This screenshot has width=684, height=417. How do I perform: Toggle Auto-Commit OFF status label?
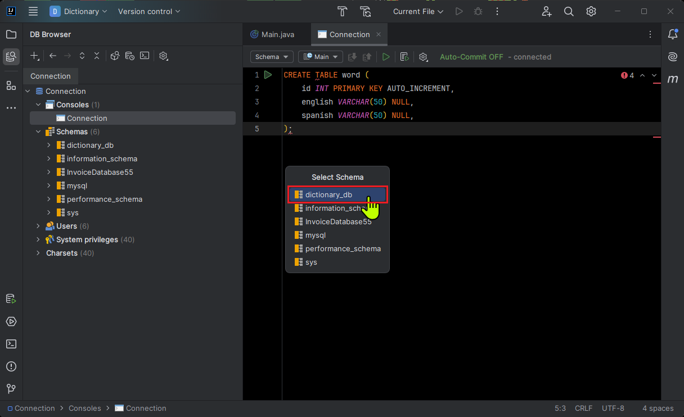471,57
